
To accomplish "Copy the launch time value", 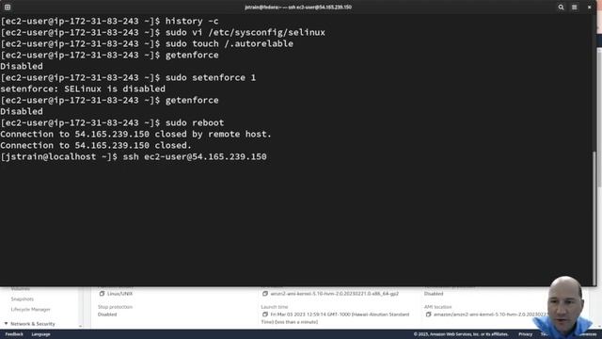I will pyautogui.click(x=265, y=314).
